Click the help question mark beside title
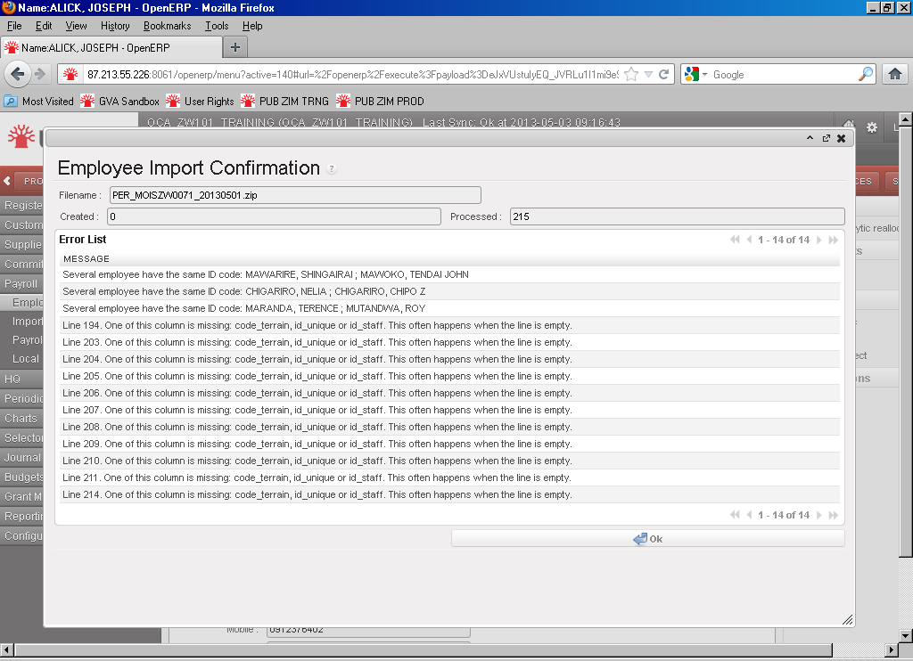Image resolution: width=913 pixels, height=661 pixels. coord(333,169)
